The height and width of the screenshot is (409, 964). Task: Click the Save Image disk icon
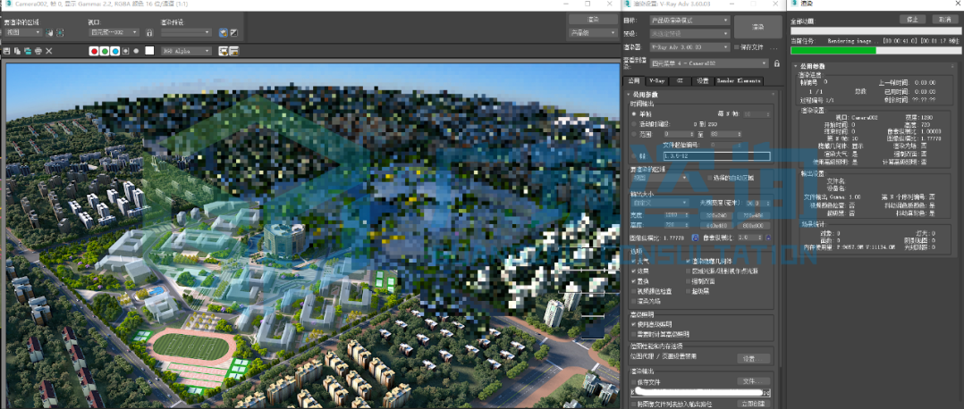(x=8, y=51)
